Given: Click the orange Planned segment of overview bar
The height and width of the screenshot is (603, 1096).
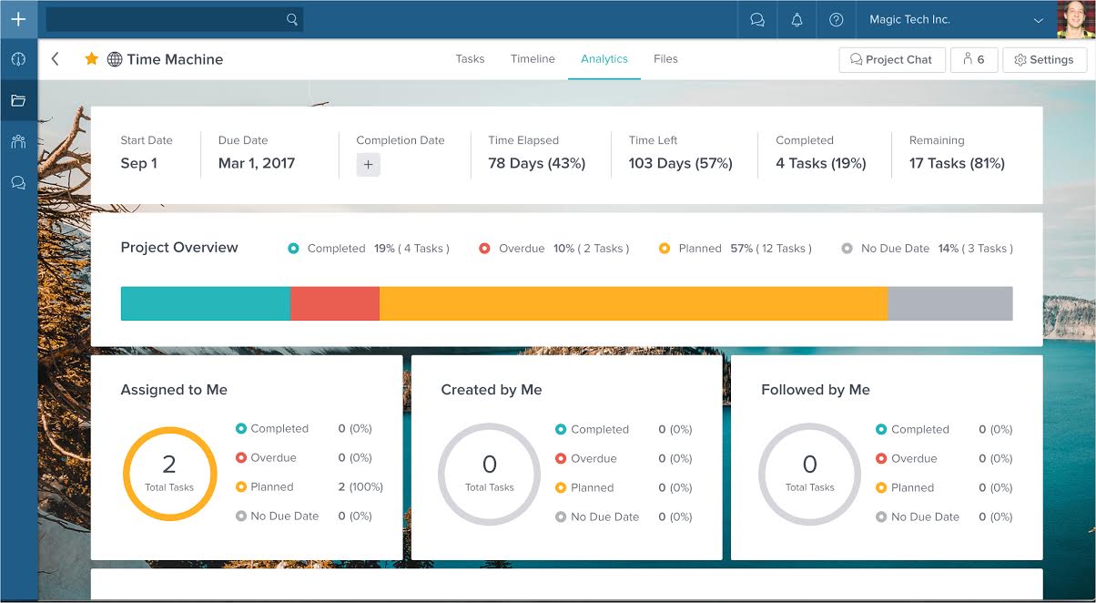Looking at the screenshot, I should (x=633, y=303).
